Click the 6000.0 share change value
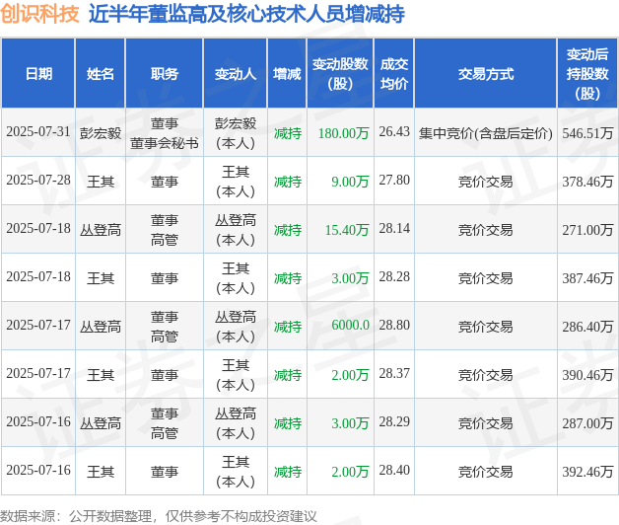The width and height of the screenshot is (619, 525). 350,325
